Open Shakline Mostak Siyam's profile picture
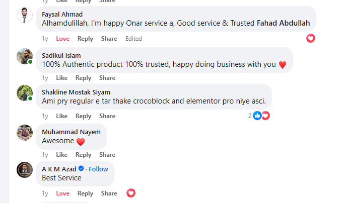 [25, 93]
